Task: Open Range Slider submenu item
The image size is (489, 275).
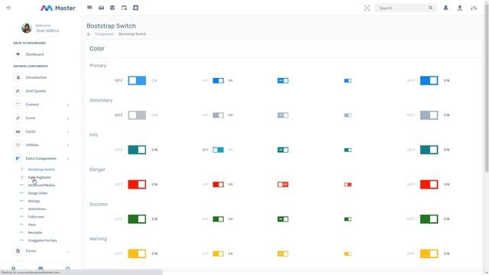Action: (x=37, y=193)
